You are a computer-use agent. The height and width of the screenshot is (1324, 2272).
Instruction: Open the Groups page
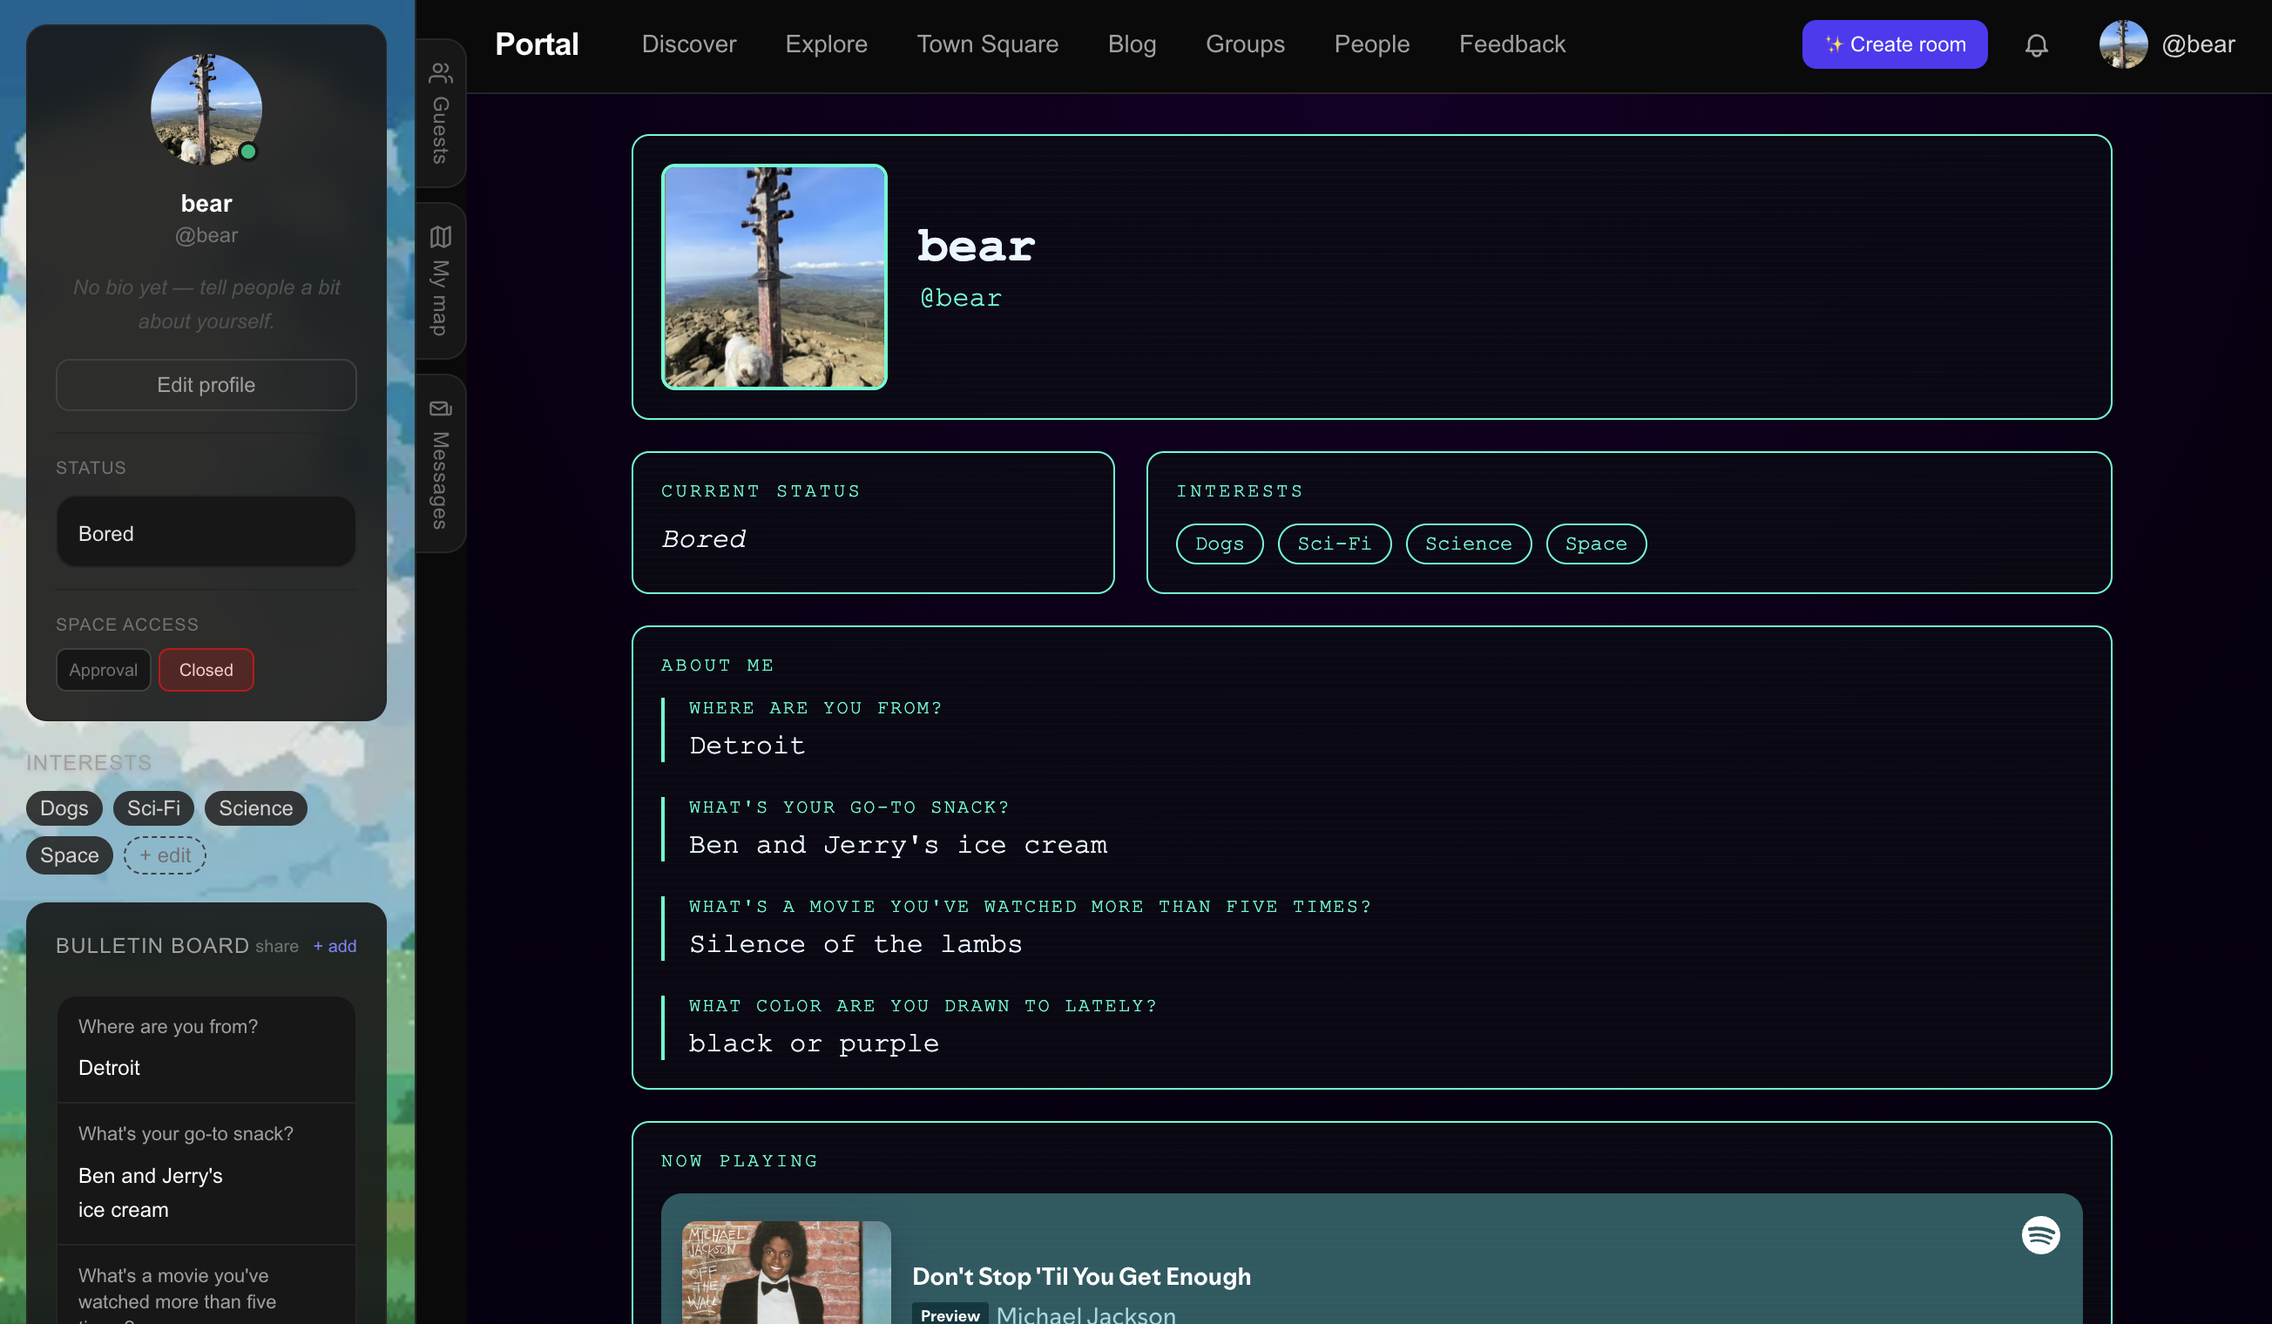[x=1245, y=44]
